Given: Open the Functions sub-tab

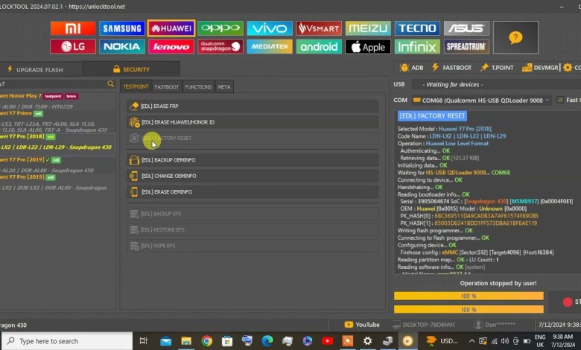Looking at the screenshot, I should point(198,86).
